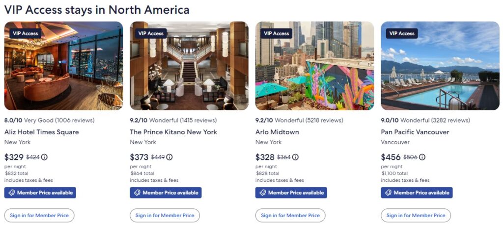
Task: Open The Prince Kitano New York title
Action: [173, 132]
